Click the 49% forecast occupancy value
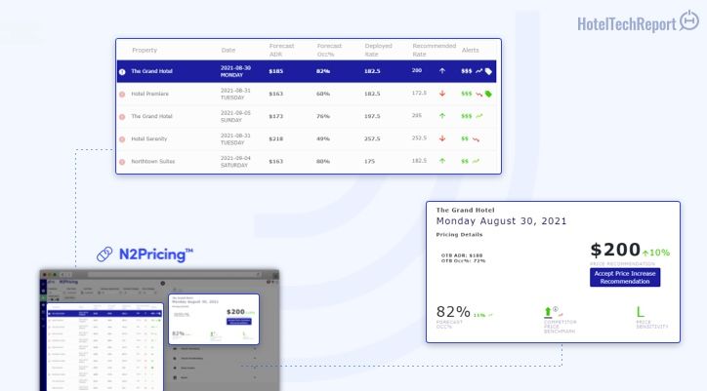 (323, 138)
